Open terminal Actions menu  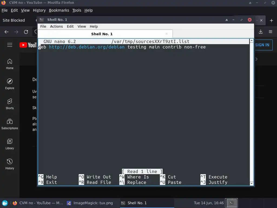click(56, 26)
